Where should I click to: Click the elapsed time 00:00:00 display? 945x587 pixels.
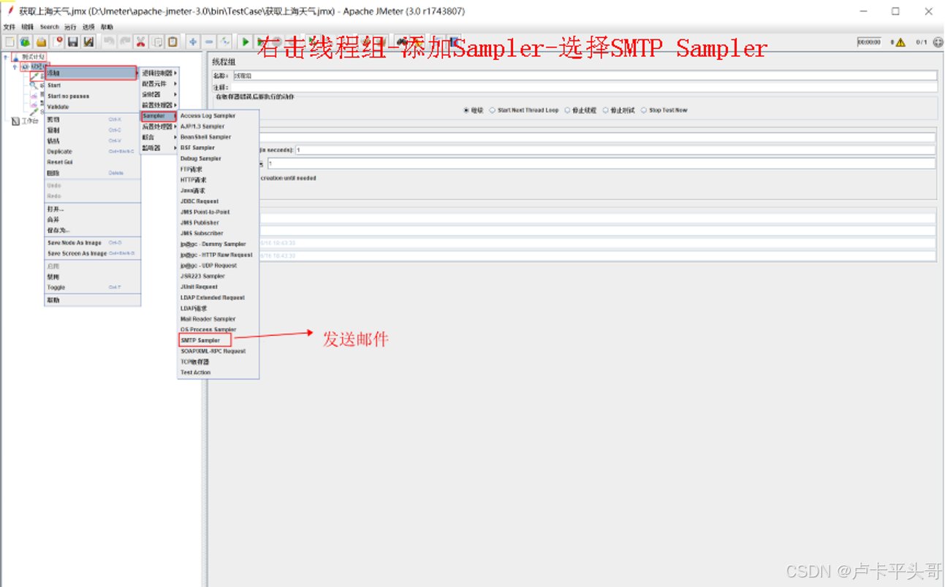click(x=869, y=42)
